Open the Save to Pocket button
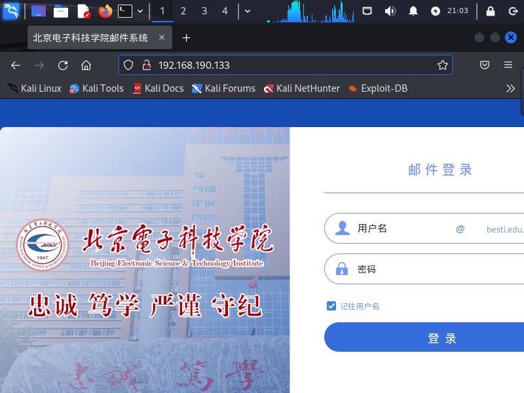The image size is (524, 393). click(485, 65)
